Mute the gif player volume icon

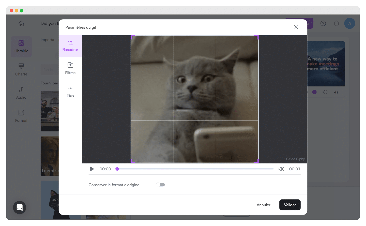(281, 169)
